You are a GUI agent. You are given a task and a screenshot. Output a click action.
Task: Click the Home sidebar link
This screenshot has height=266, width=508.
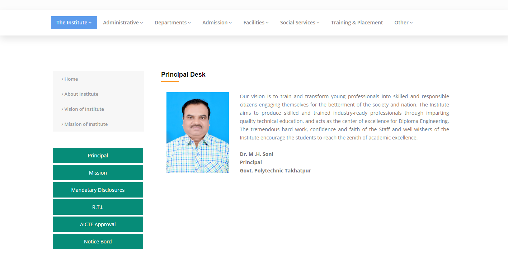71,79
